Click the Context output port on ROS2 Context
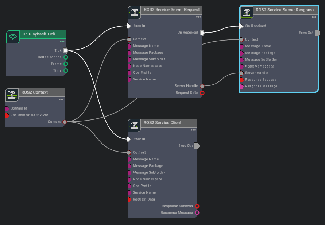Screen dimensions: 325x225 click(65, 122)
